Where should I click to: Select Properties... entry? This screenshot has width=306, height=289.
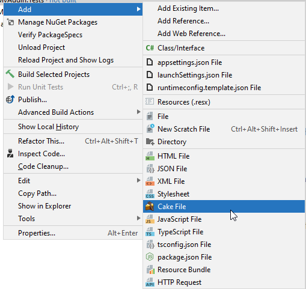tap(73, 233)
